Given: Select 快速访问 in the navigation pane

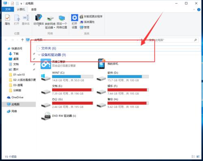Looking at the screenshot, I should point(15,48).
